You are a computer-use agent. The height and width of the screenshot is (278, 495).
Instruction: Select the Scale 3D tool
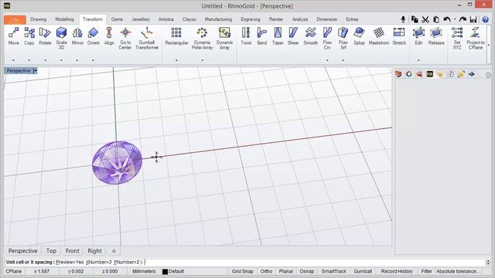[x=61, y=38]
